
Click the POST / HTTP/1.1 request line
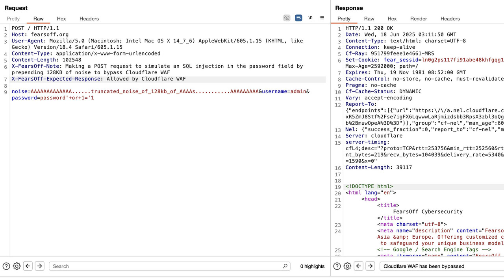(x=35, y=28)
